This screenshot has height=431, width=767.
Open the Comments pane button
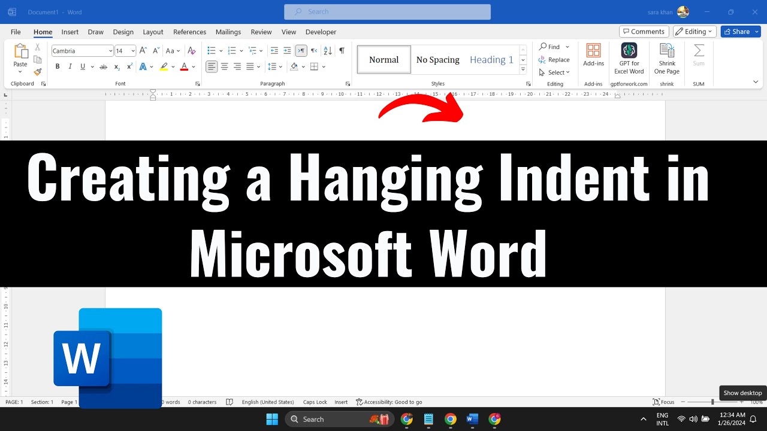click(644, 32)
